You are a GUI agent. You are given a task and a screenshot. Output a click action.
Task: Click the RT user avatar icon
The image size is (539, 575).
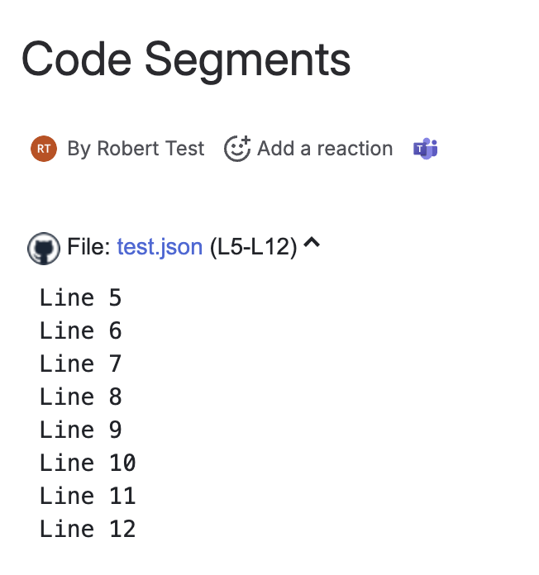click(44, 149)
